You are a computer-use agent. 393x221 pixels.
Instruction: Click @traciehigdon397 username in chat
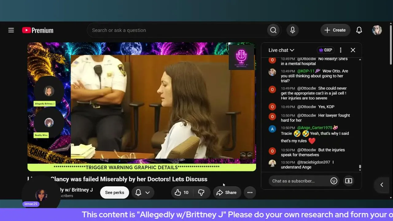coord(313,162)
